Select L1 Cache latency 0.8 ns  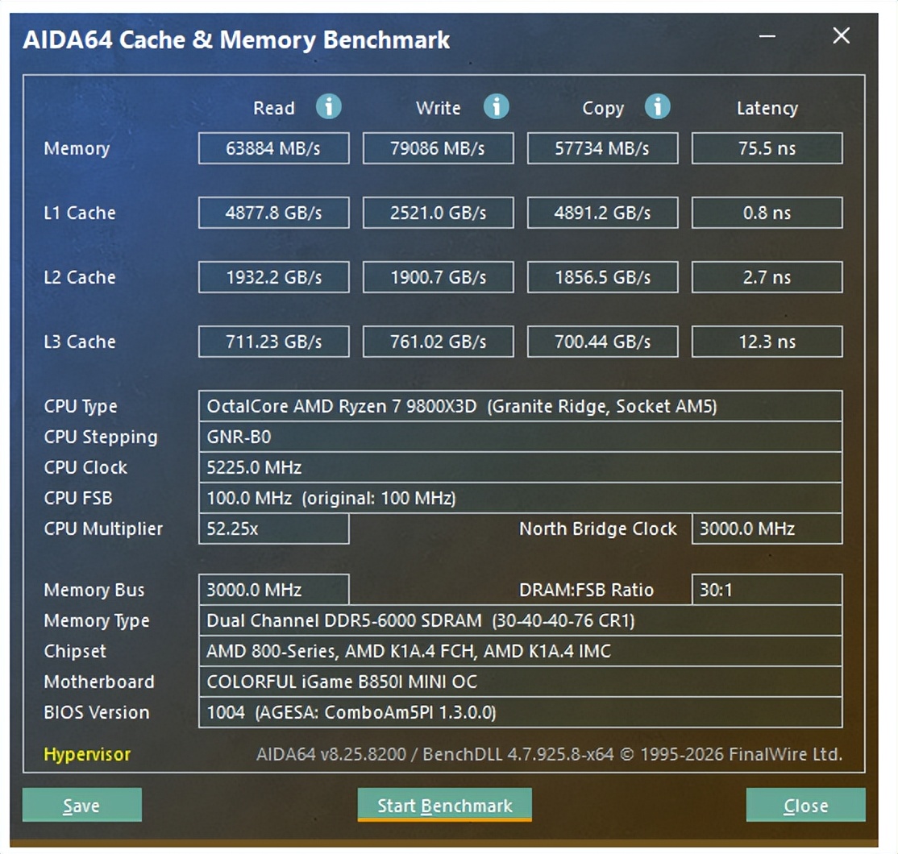[767, 213]
